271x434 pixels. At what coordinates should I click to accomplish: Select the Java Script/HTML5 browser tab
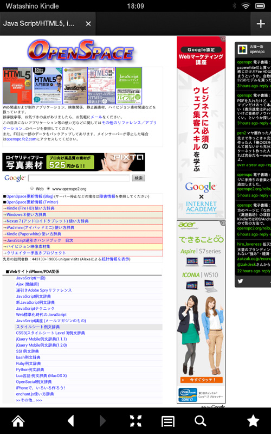pos(48,23)
